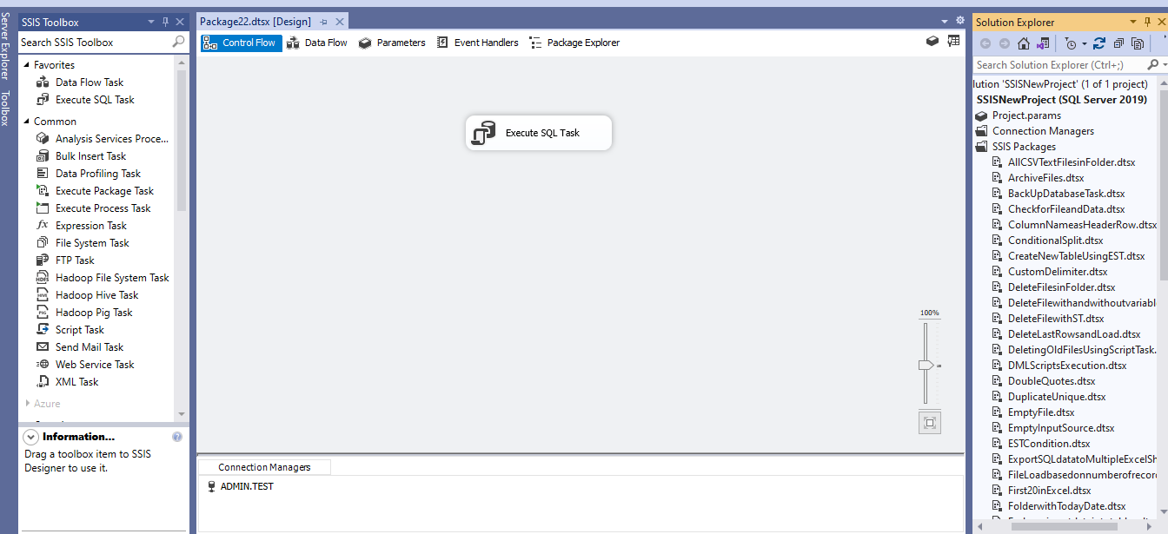
Task: Click the Solution Explorer refresh Sync icon
Action: tap(1099, 43)
